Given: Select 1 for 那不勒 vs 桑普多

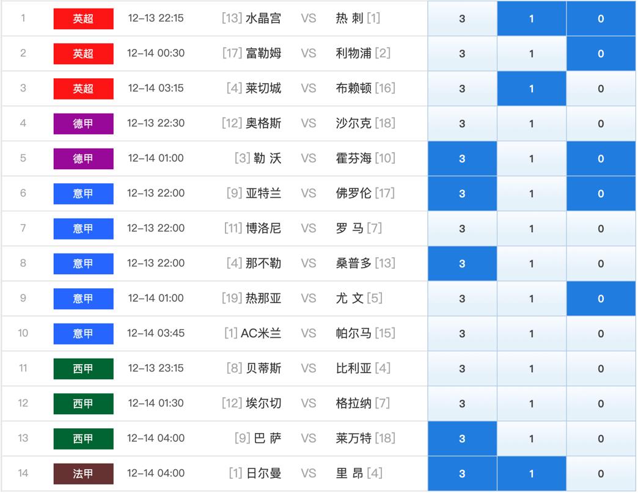Looking at the screenshot, I should pos(532,263).
